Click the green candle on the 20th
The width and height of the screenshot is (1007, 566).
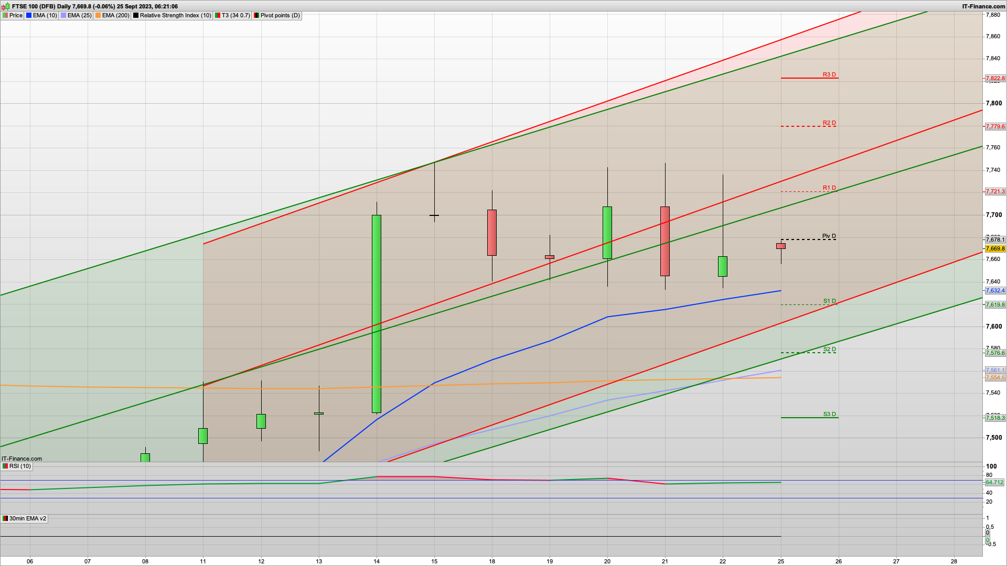click(607, 233)
